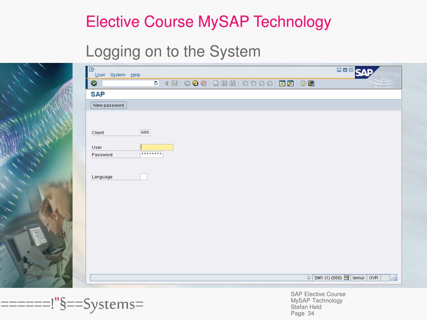Maximize the SAP window
427x320 pixels.
tap(345, 70)
